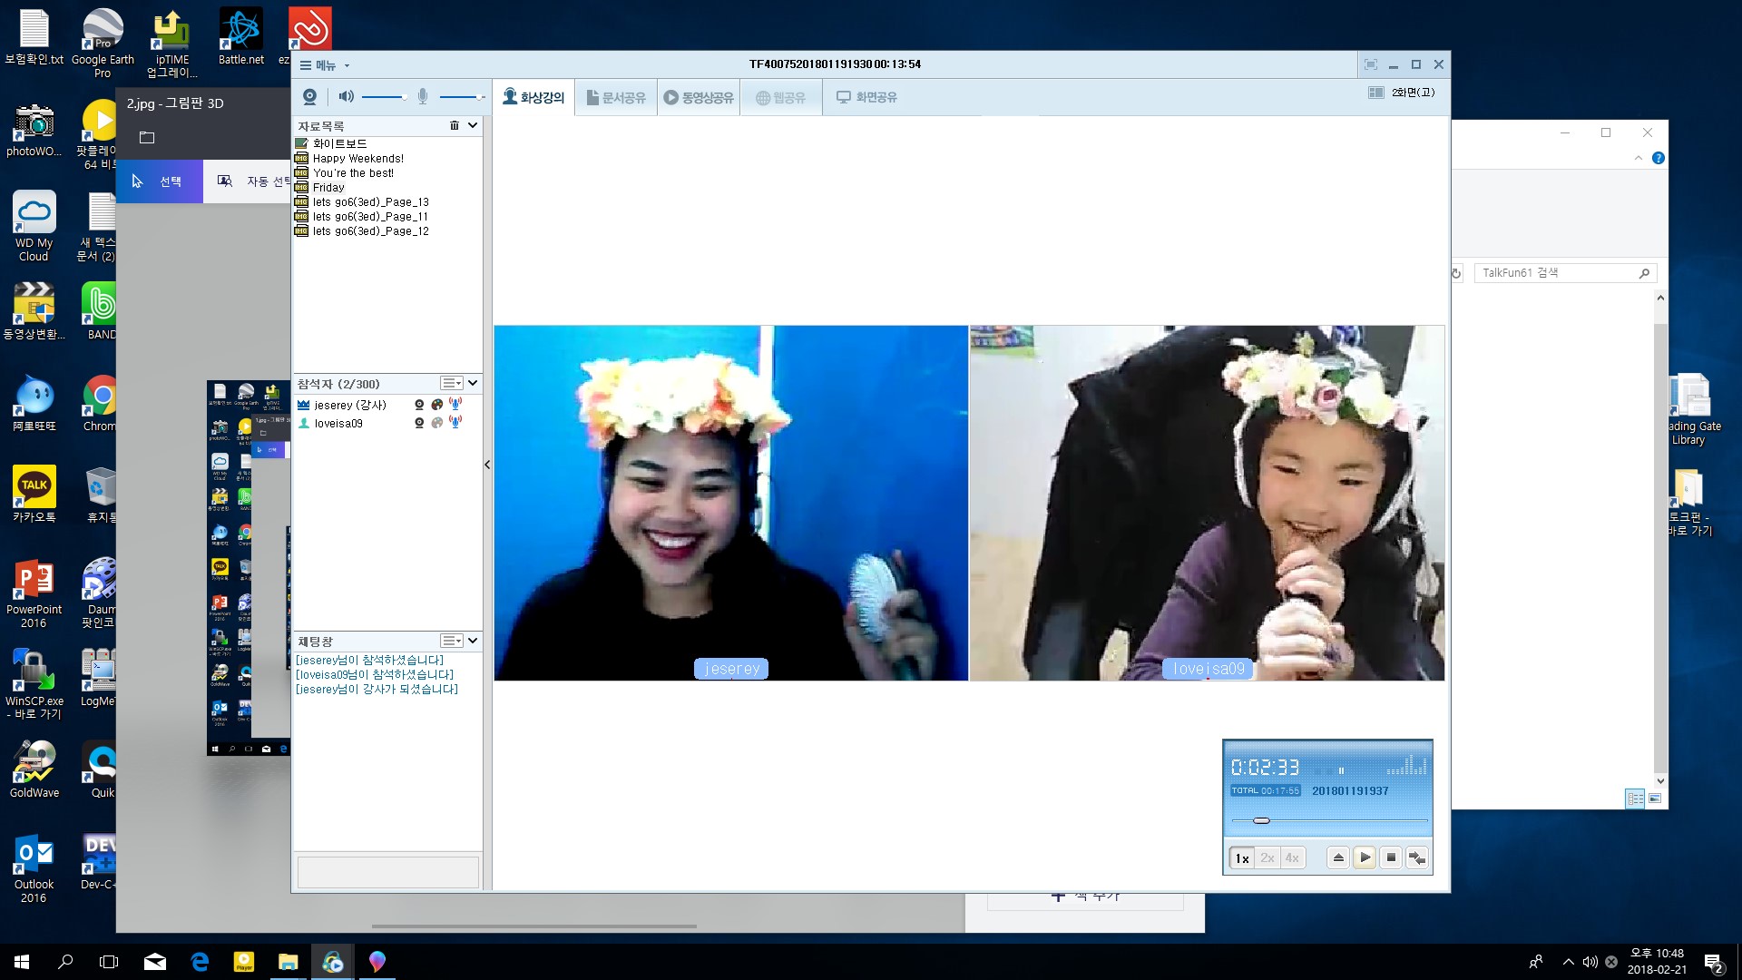The image size is (1742, 980).
Task: Delete material with the trash icon
Action: pos(455,125)
